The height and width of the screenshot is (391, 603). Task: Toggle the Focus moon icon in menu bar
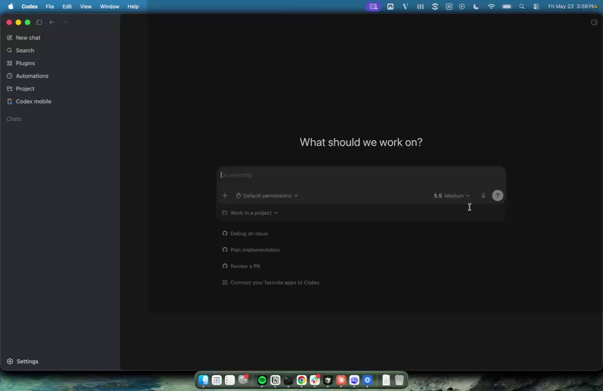[x=476, y=7]
